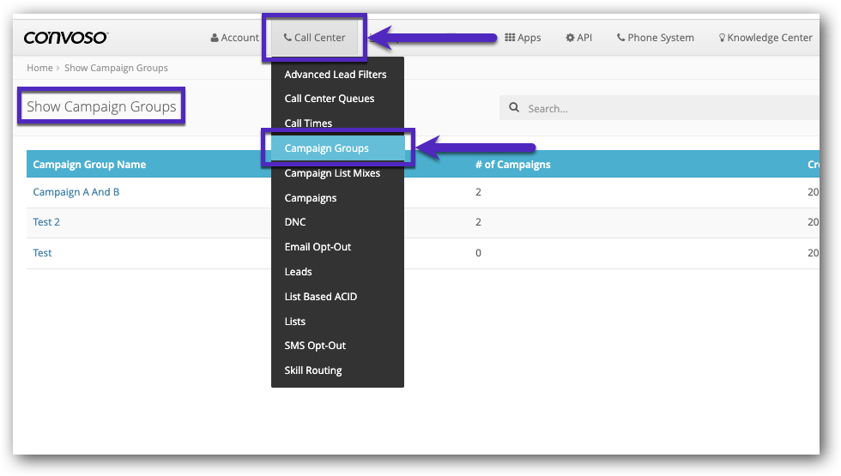This screenshot has height=476, width=841.
Task: Open the Test campaign group
Action: pos(42,253)
